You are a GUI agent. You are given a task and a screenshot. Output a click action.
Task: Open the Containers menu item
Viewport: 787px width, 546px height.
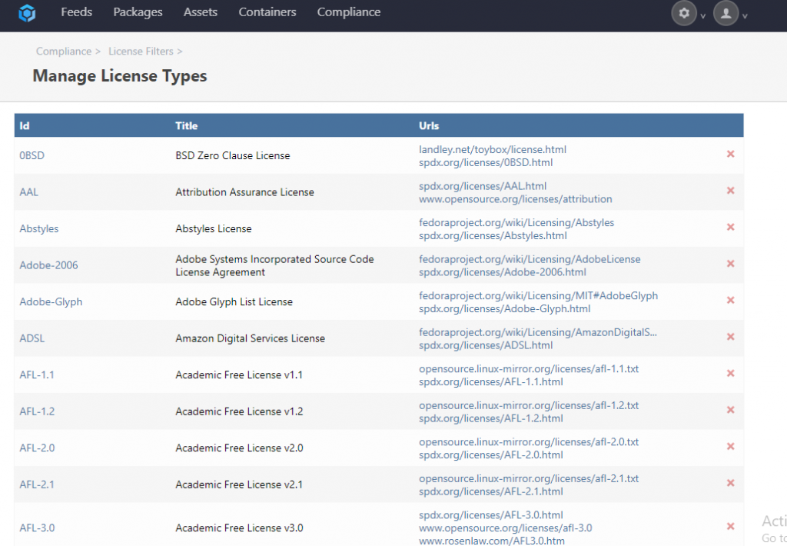point(267,12)
